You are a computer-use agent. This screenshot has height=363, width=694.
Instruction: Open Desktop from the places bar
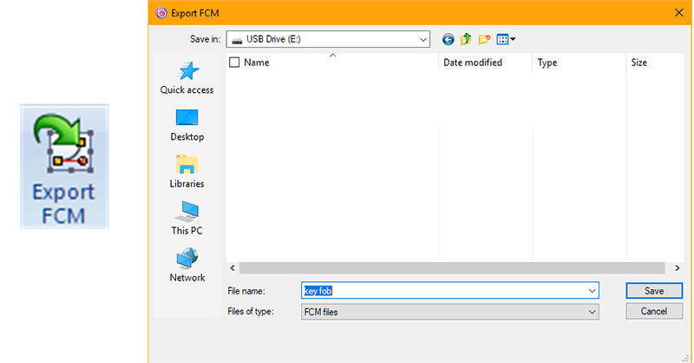[x=187, y=125]
